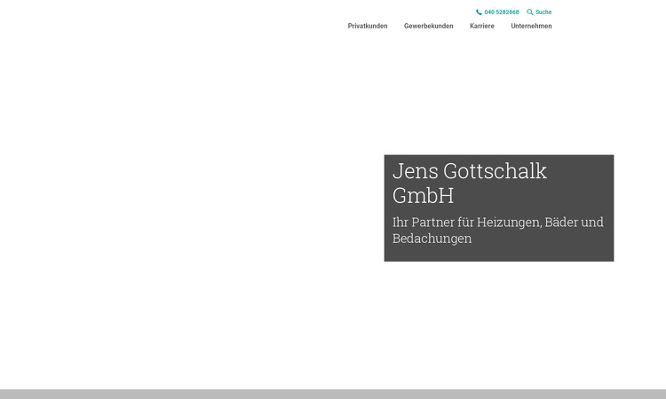Call the number 040 5282868
The image size is (666, 399).
click(501, 12)
